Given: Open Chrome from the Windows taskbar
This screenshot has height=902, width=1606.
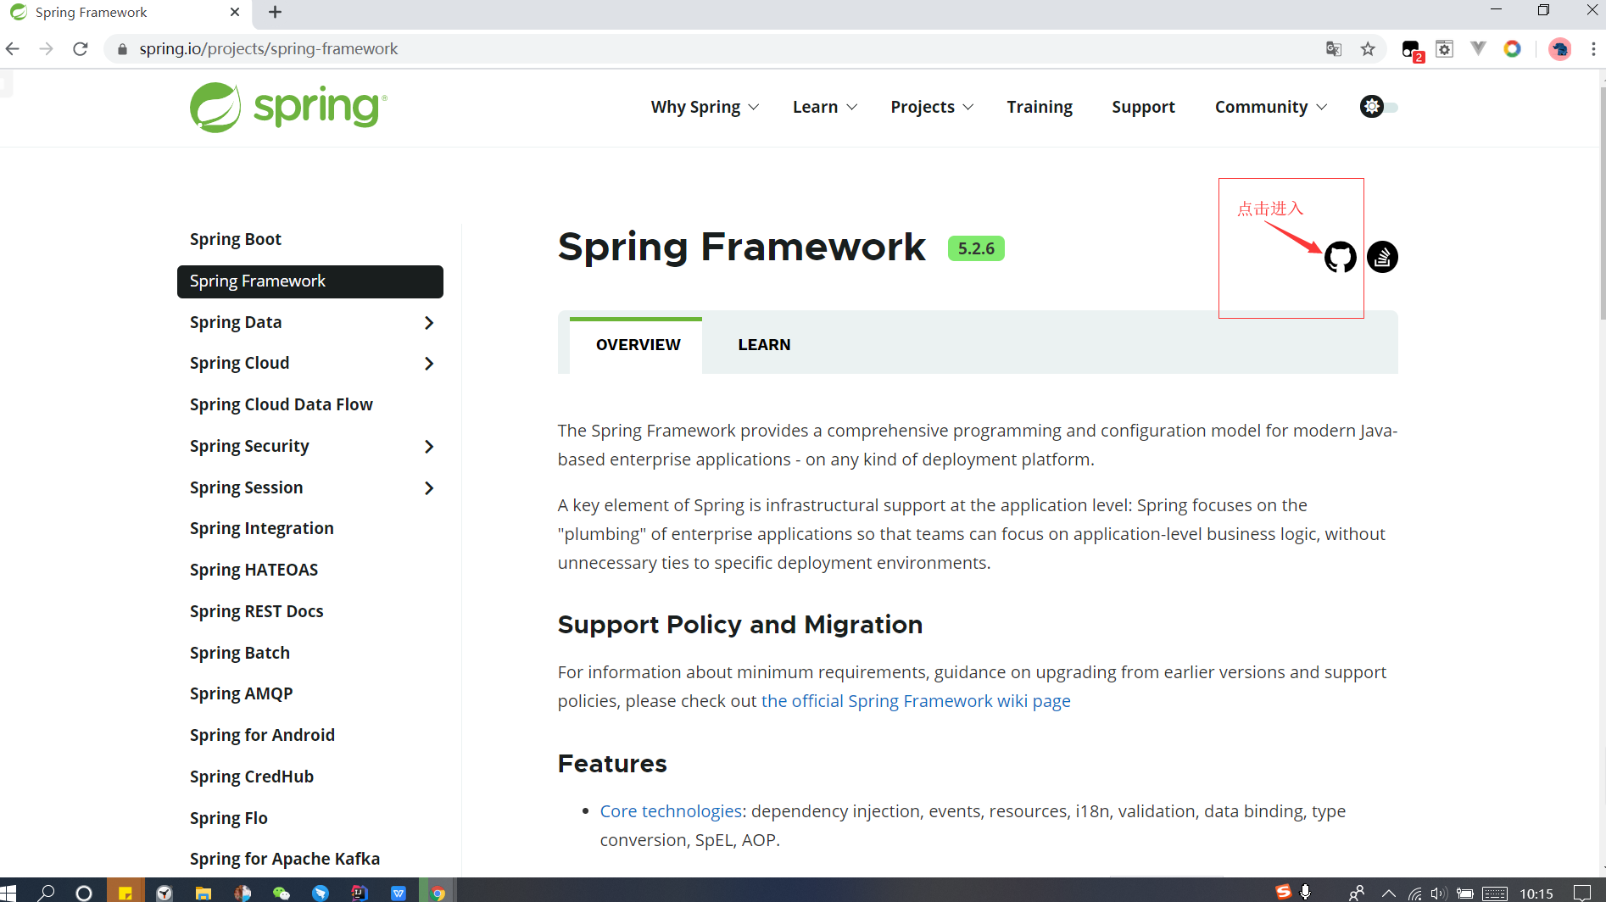Looking at the screenshot, I should [x=438, y=892].
